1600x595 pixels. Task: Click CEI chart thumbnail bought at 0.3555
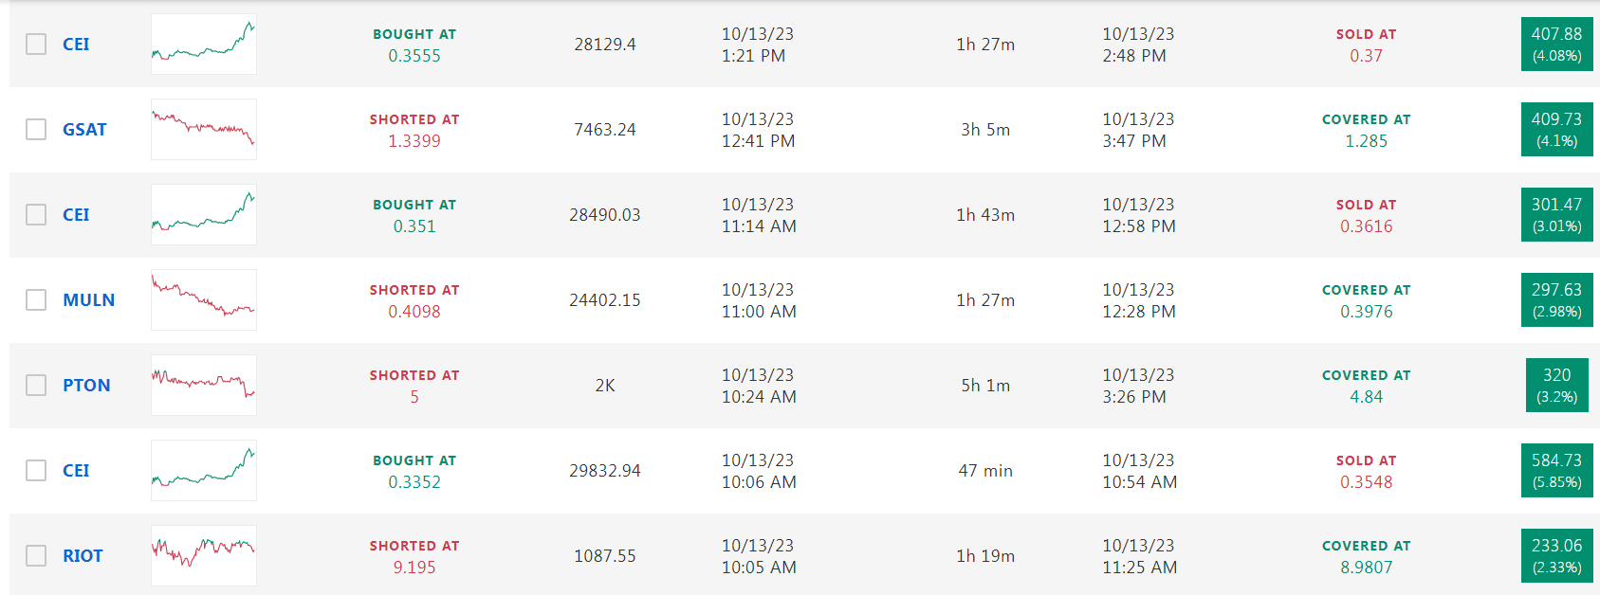point(203,44)
